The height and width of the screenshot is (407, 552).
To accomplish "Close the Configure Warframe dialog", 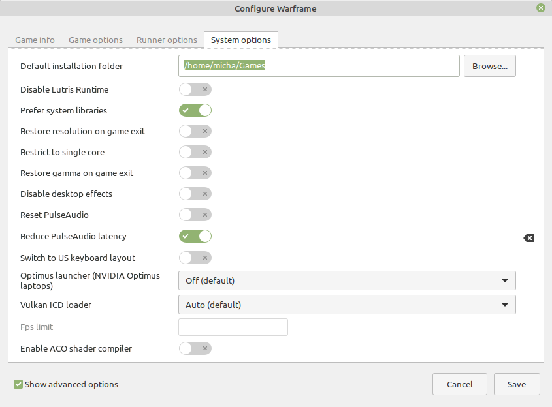I will pos(541,8).
